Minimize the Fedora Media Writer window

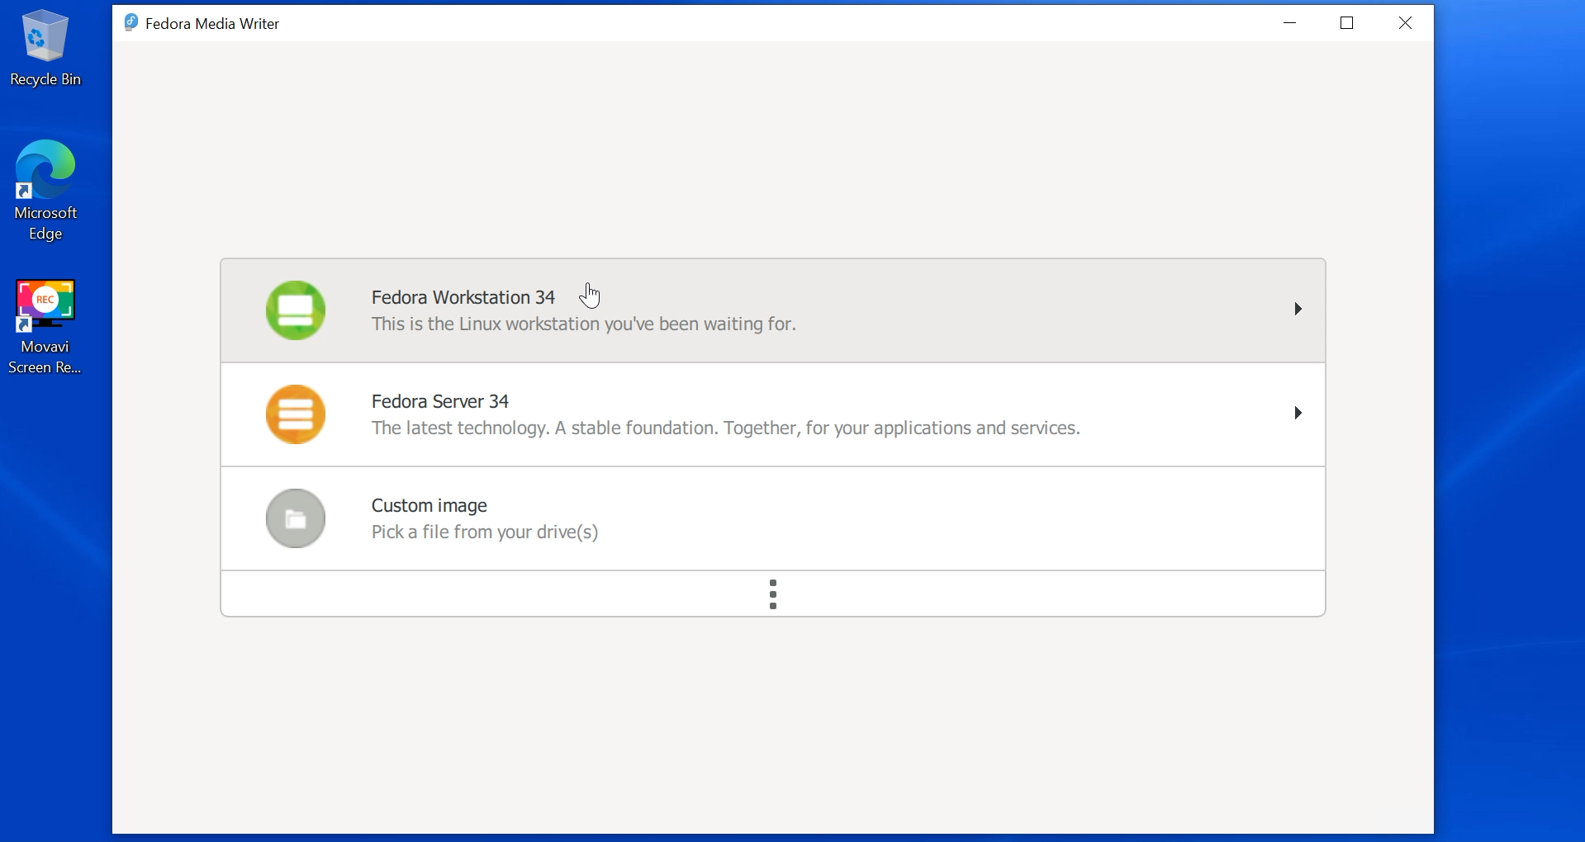point(1290,22)
